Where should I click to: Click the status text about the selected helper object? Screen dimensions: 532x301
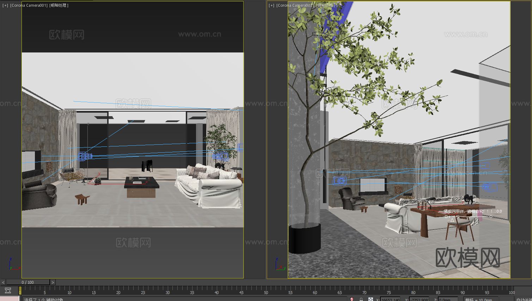click(x=43, y=300)
